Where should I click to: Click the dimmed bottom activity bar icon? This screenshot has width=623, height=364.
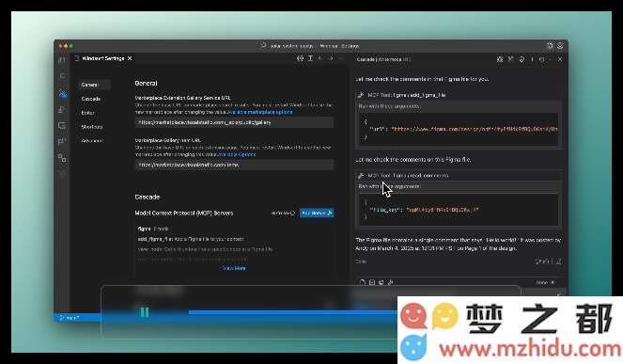[x=62, y=174]
